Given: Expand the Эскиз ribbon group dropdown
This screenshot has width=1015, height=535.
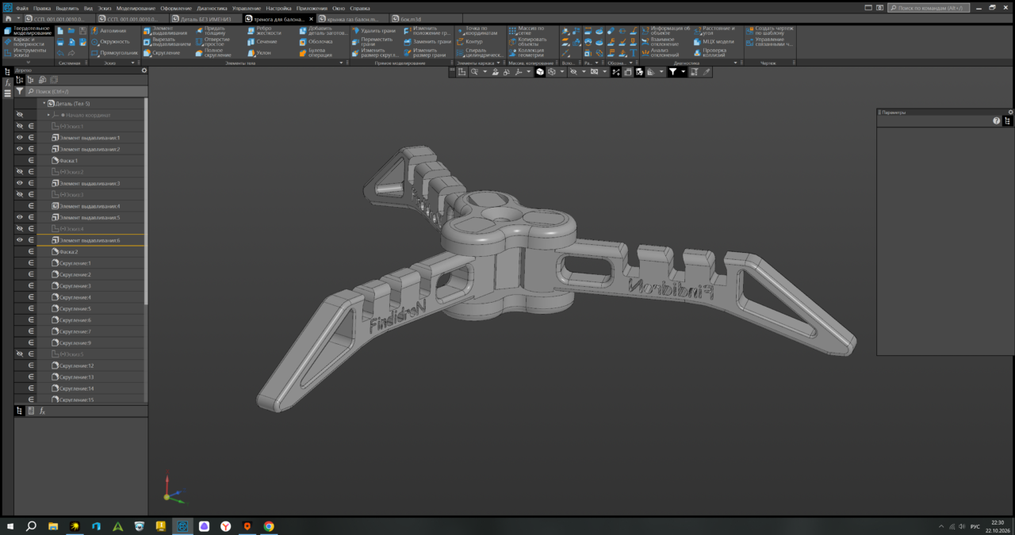Looking at the screenshot, I should (133, 63).
